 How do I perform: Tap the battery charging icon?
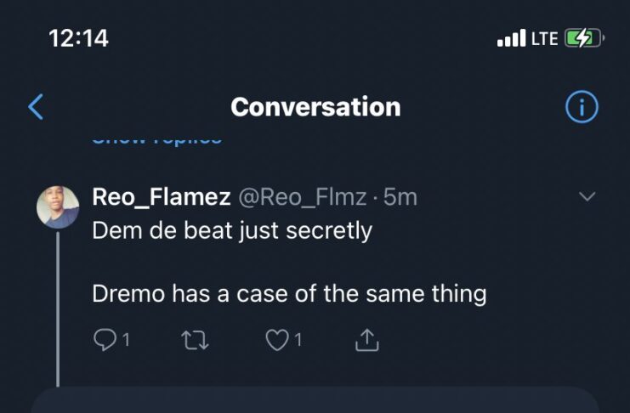pyautogui.click(x=583, y=38)
